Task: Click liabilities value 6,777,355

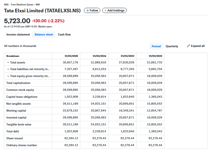Action: (127, 69)
